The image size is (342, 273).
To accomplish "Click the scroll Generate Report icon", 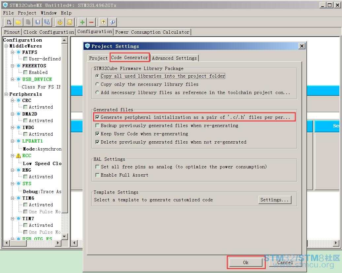I will coord(70,22).
